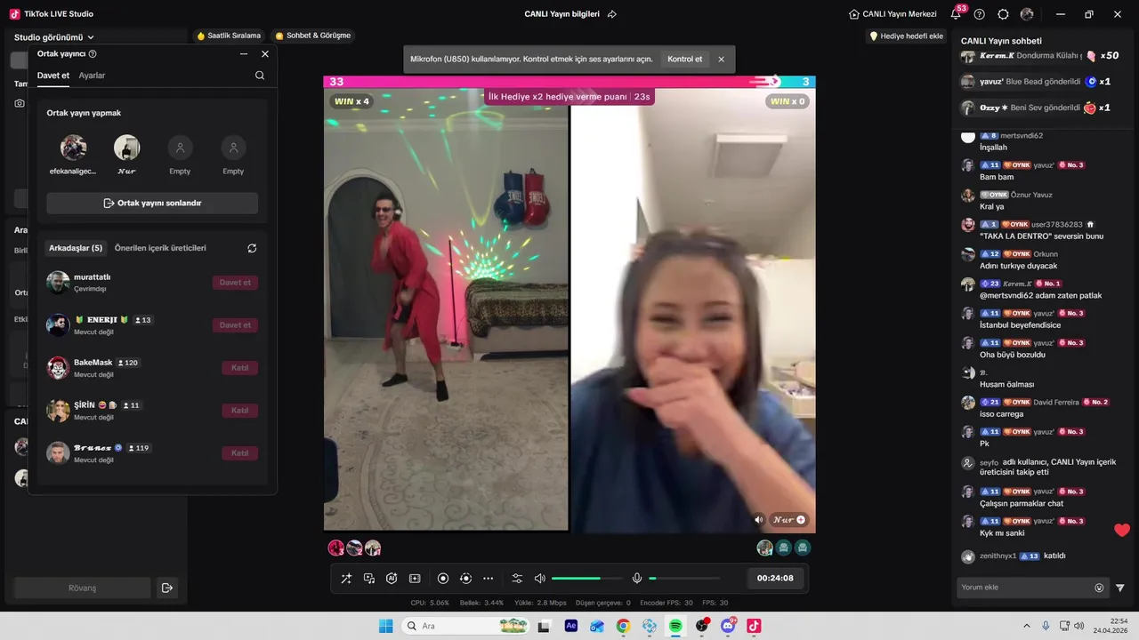Click the first Empty co-host slot
The width and height of the screenshot is (1139, 640).
pyautogui.click(x=180, y=148)
